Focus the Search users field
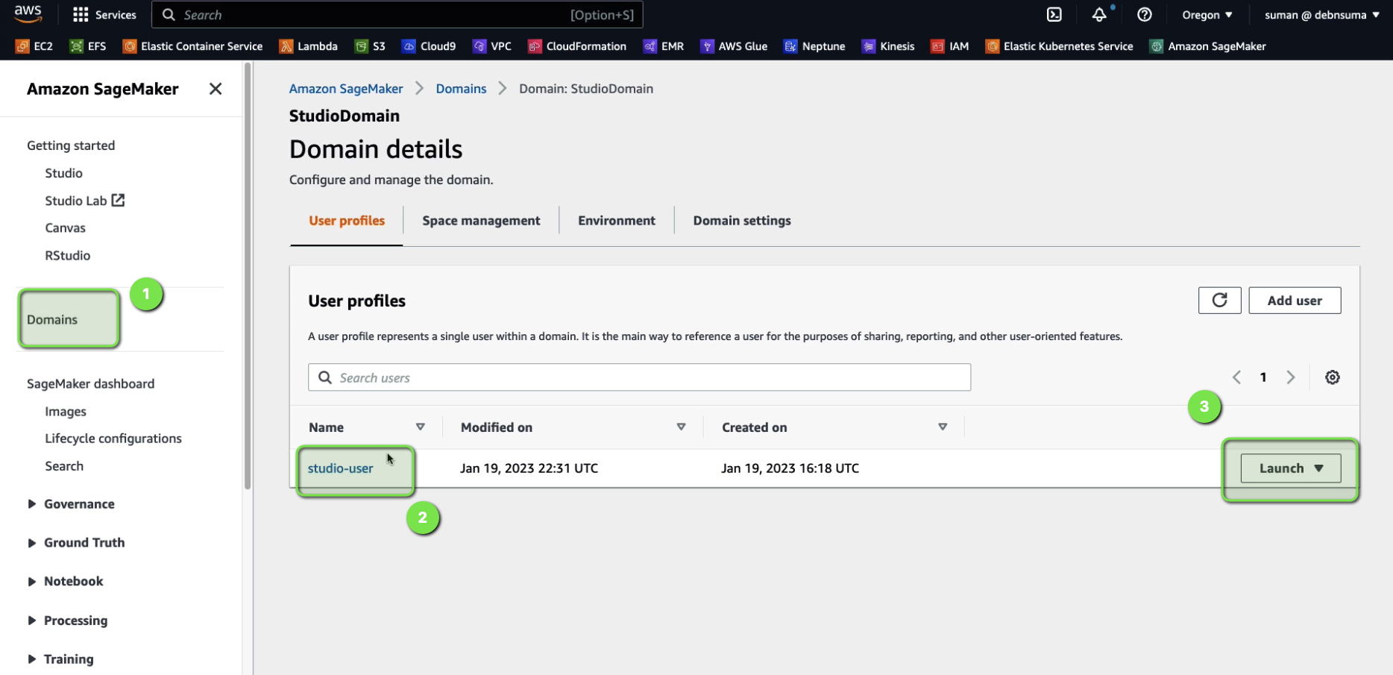The height and width of the screenshot is (675, 1393). (x=639, y=377)
